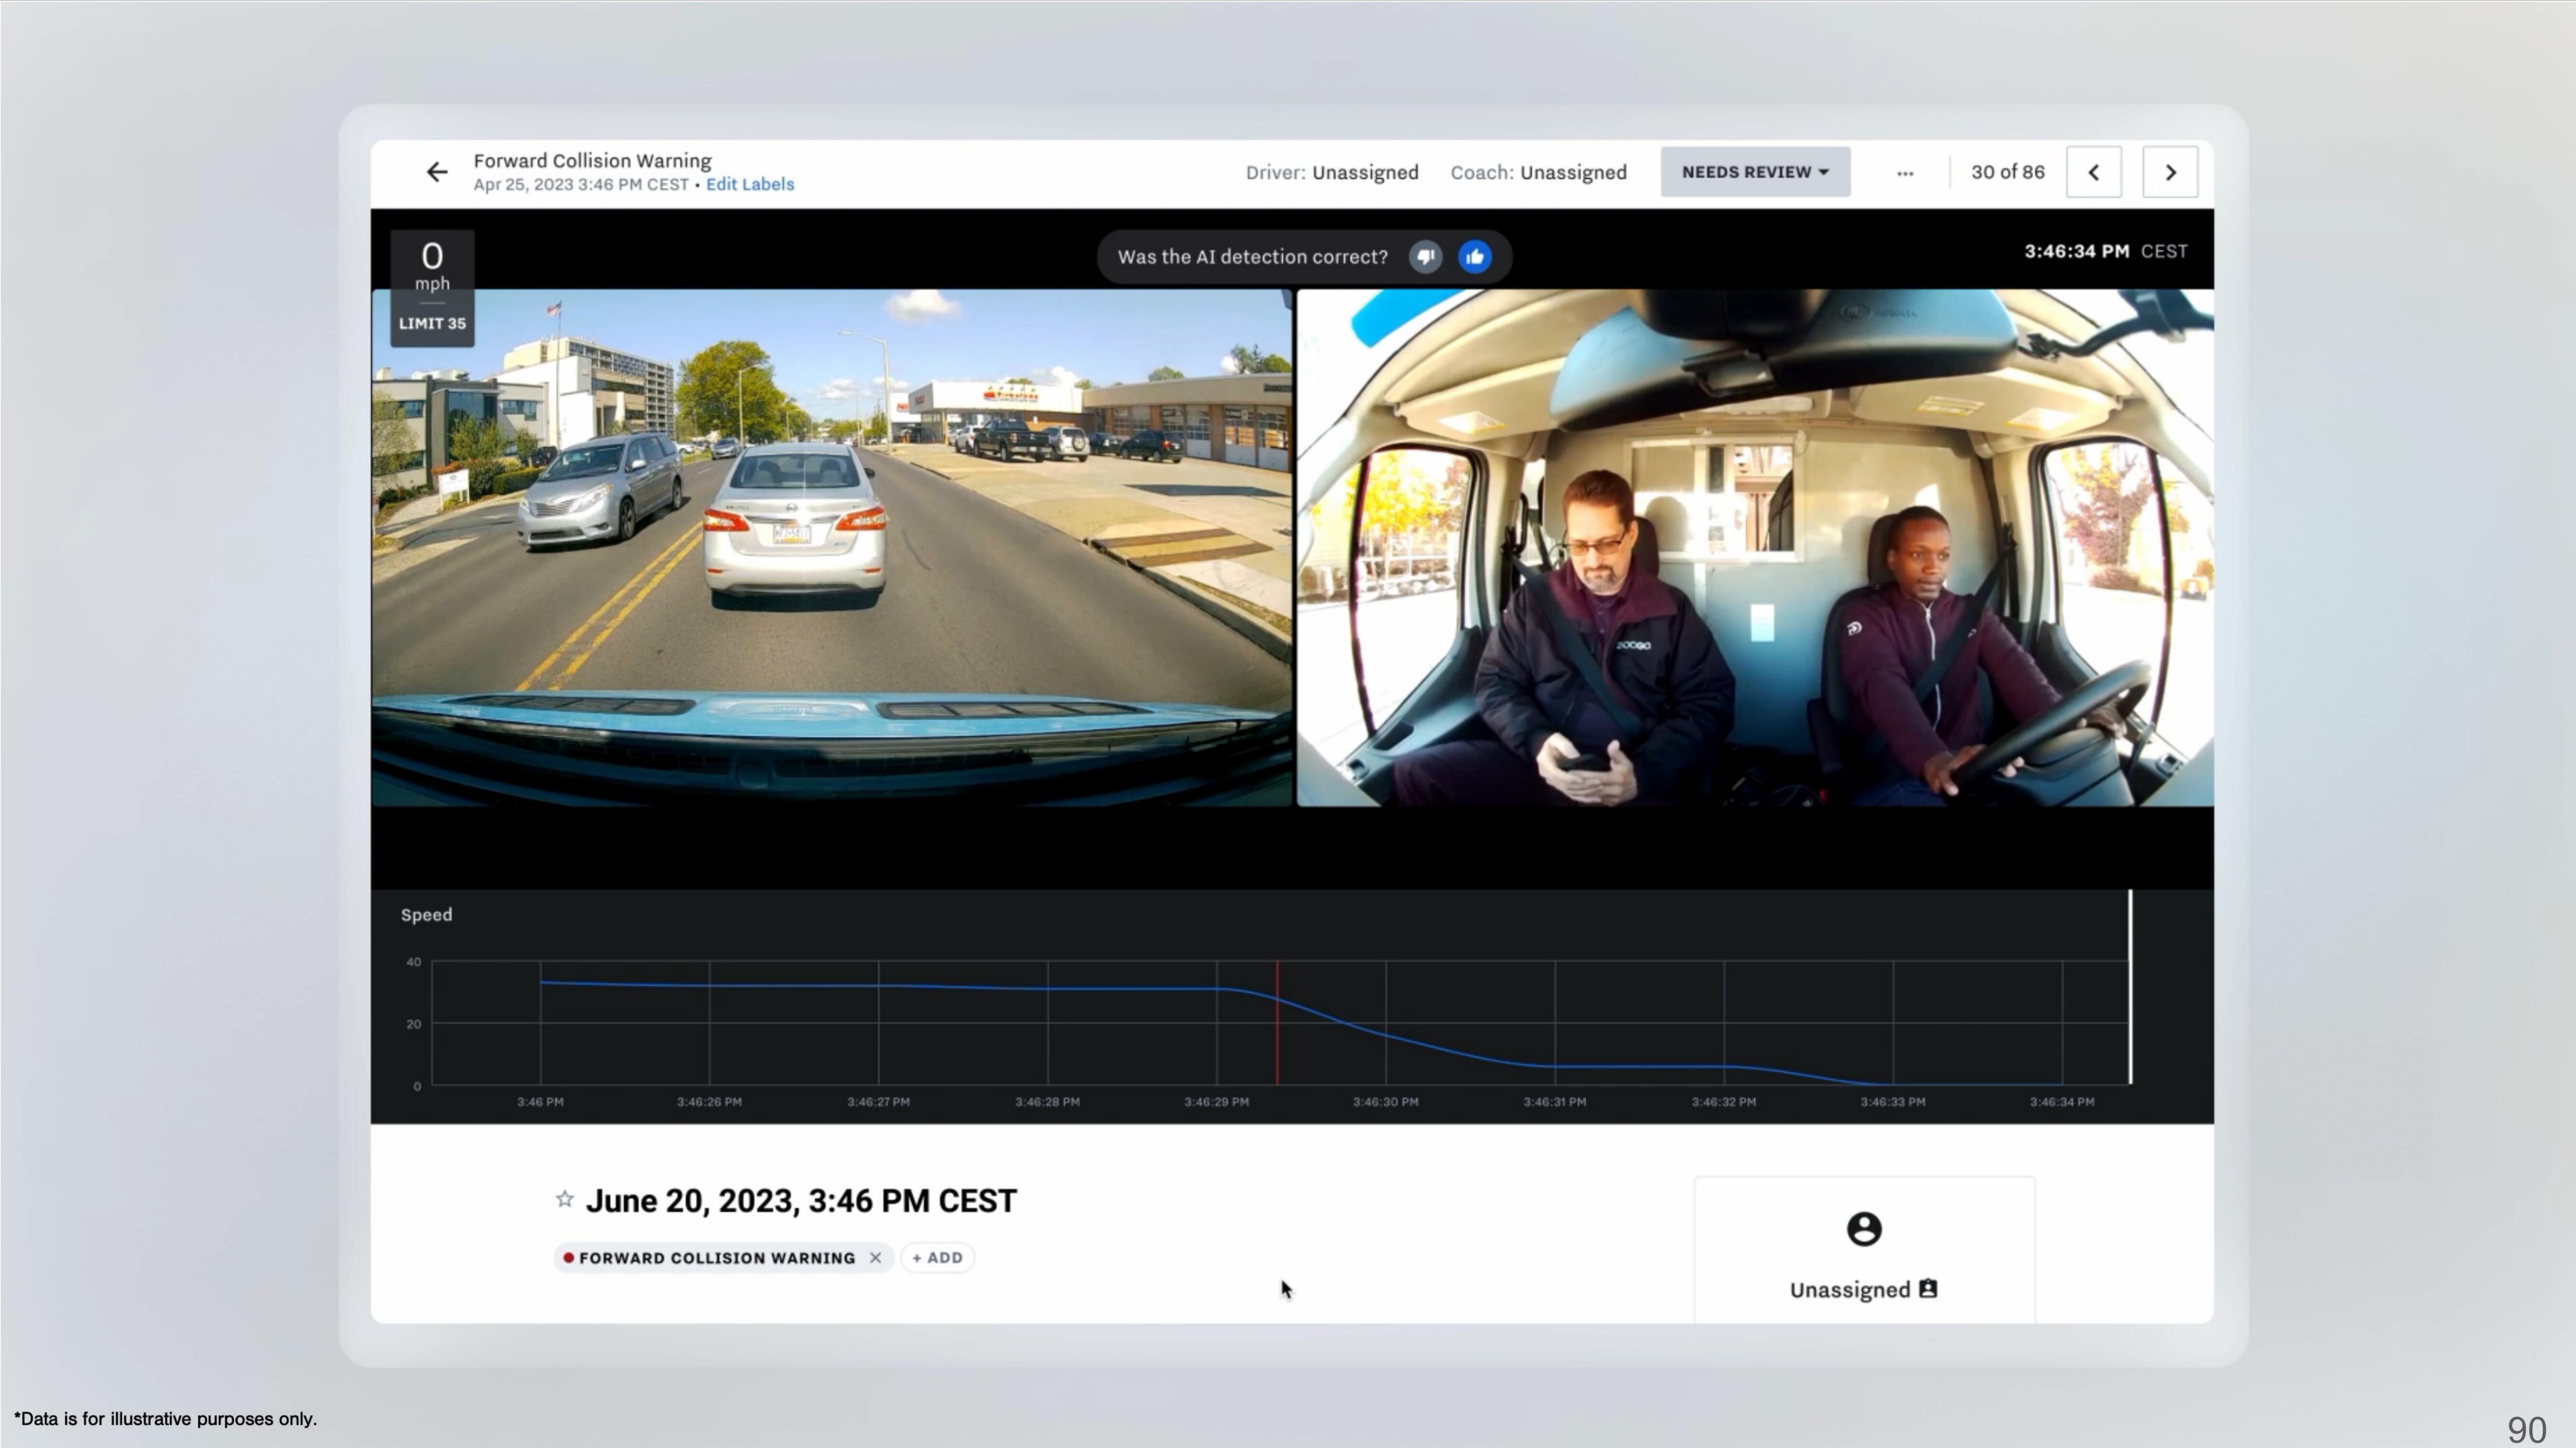The image size is (2576, 1448).
Task: Open the NEEDS REVIEW status dropdown
Action: point(1755,172)
